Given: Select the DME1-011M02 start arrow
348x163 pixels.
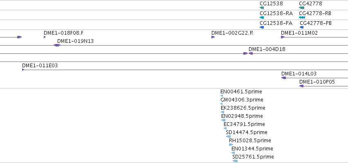Looking at the screenshot, I should [x=283, y=37].
